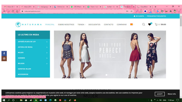Bookmark page with the star icon
The width and height of the screenshot is (182, 102).
point(131,11)
